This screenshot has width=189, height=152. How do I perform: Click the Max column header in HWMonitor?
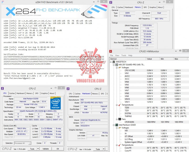click(181, 59)
